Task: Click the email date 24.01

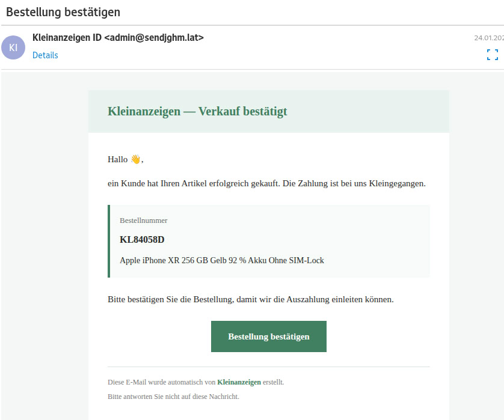Action: [x=488, y=37]
